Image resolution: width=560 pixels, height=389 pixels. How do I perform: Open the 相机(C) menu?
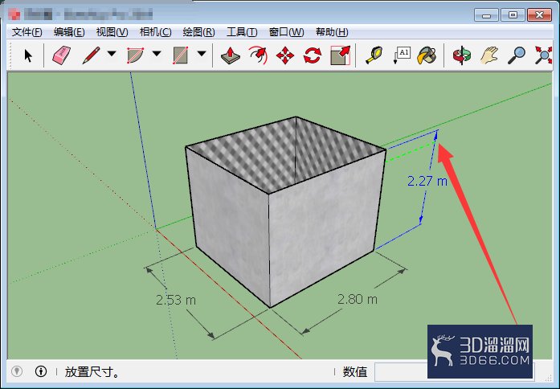155,32
